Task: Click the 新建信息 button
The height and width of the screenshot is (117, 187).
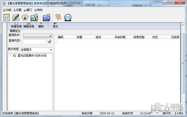Action: (16, 25)
